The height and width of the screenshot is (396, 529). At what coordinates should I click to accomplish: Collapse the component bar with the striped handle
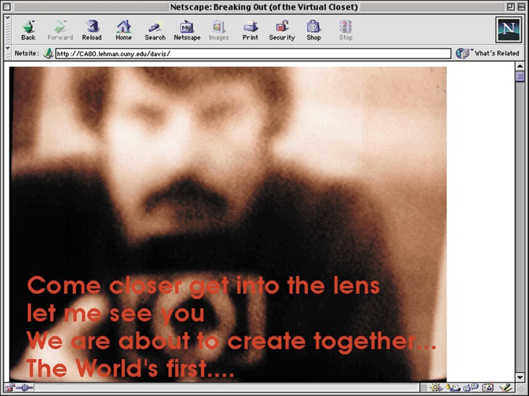[x=424, y=388]
